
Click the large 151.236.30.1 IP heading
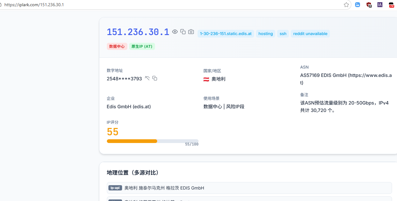click(x=138, y=32)
